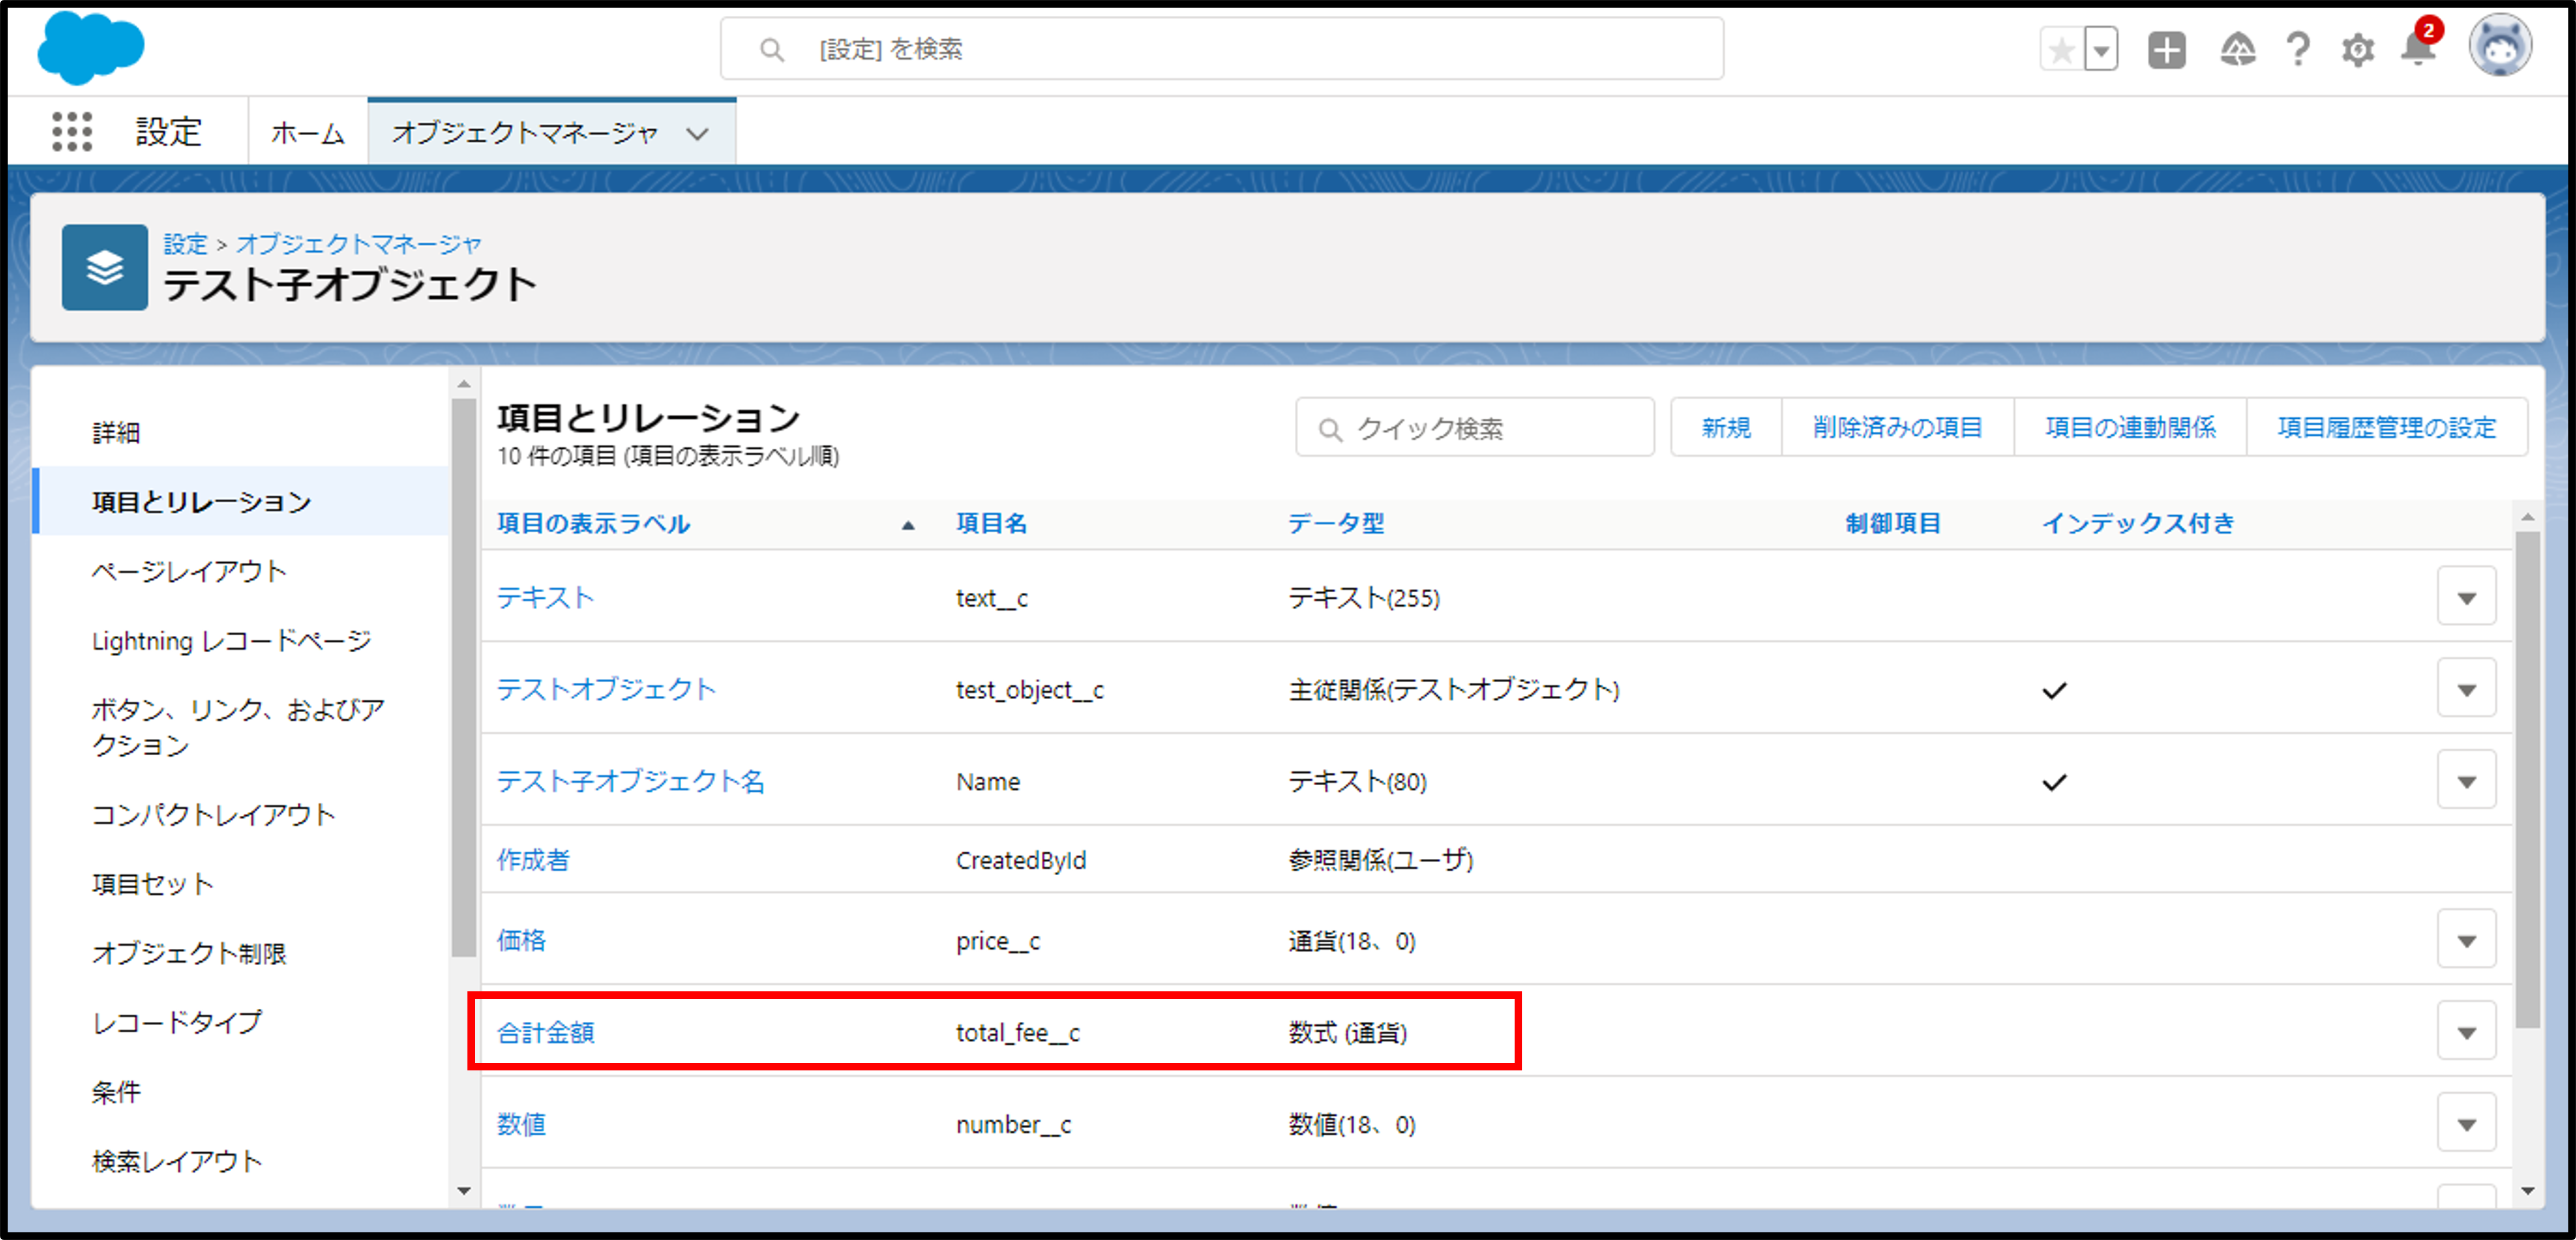Sort by 項目の表示ラベル column header
Image resolution: width=2576 pixels, height=1240 pixels.
point(594,523)
